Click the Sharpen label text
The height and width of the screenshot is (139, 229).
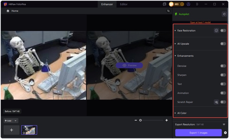182,75
